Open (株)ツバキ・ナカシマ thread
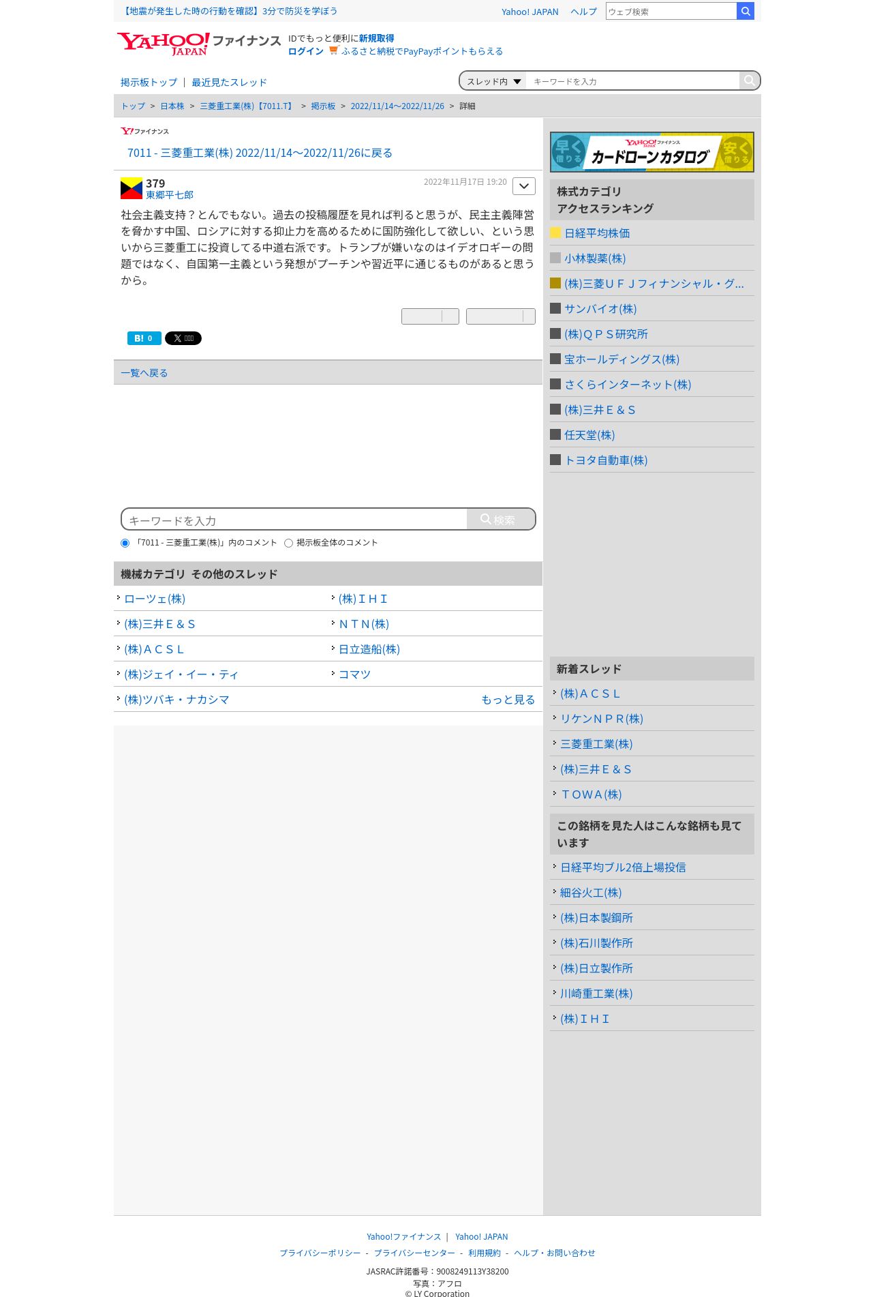 tap(176, 700)
